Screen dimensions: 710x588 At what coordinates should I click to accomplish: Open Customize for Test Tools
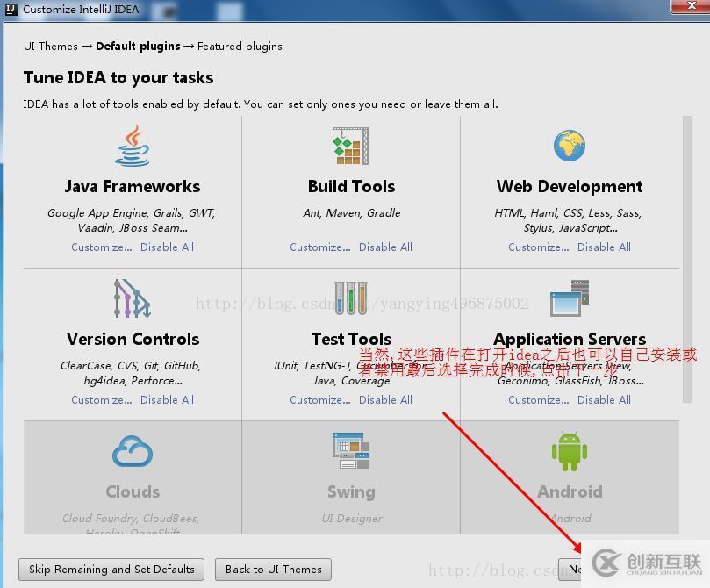tap(320, 399)
